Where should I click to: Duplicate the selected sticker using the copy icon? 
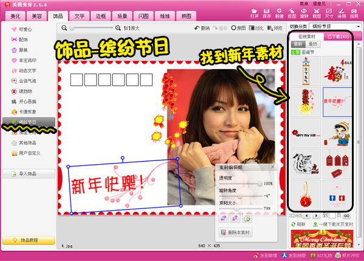coord(248,219)
